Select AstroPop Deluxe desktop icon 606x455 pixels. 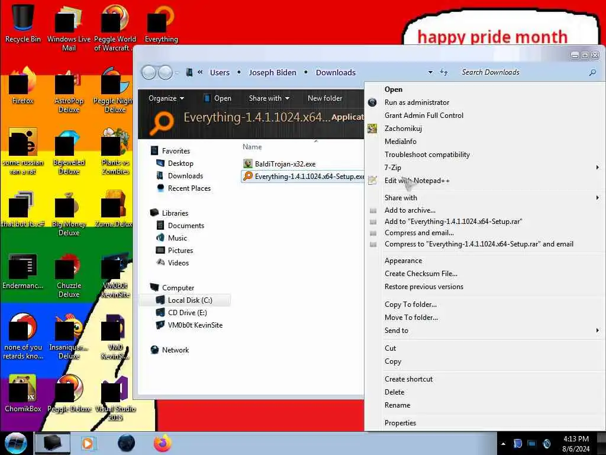[x=69, y=91]
